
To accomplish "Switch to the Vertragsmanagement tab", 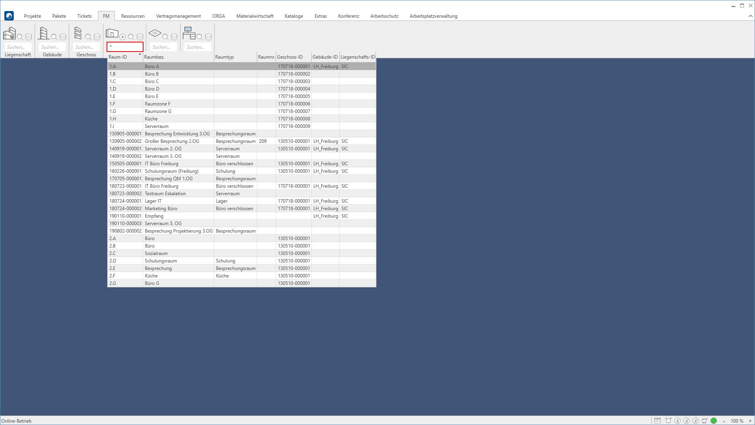I will coord(178,16).
